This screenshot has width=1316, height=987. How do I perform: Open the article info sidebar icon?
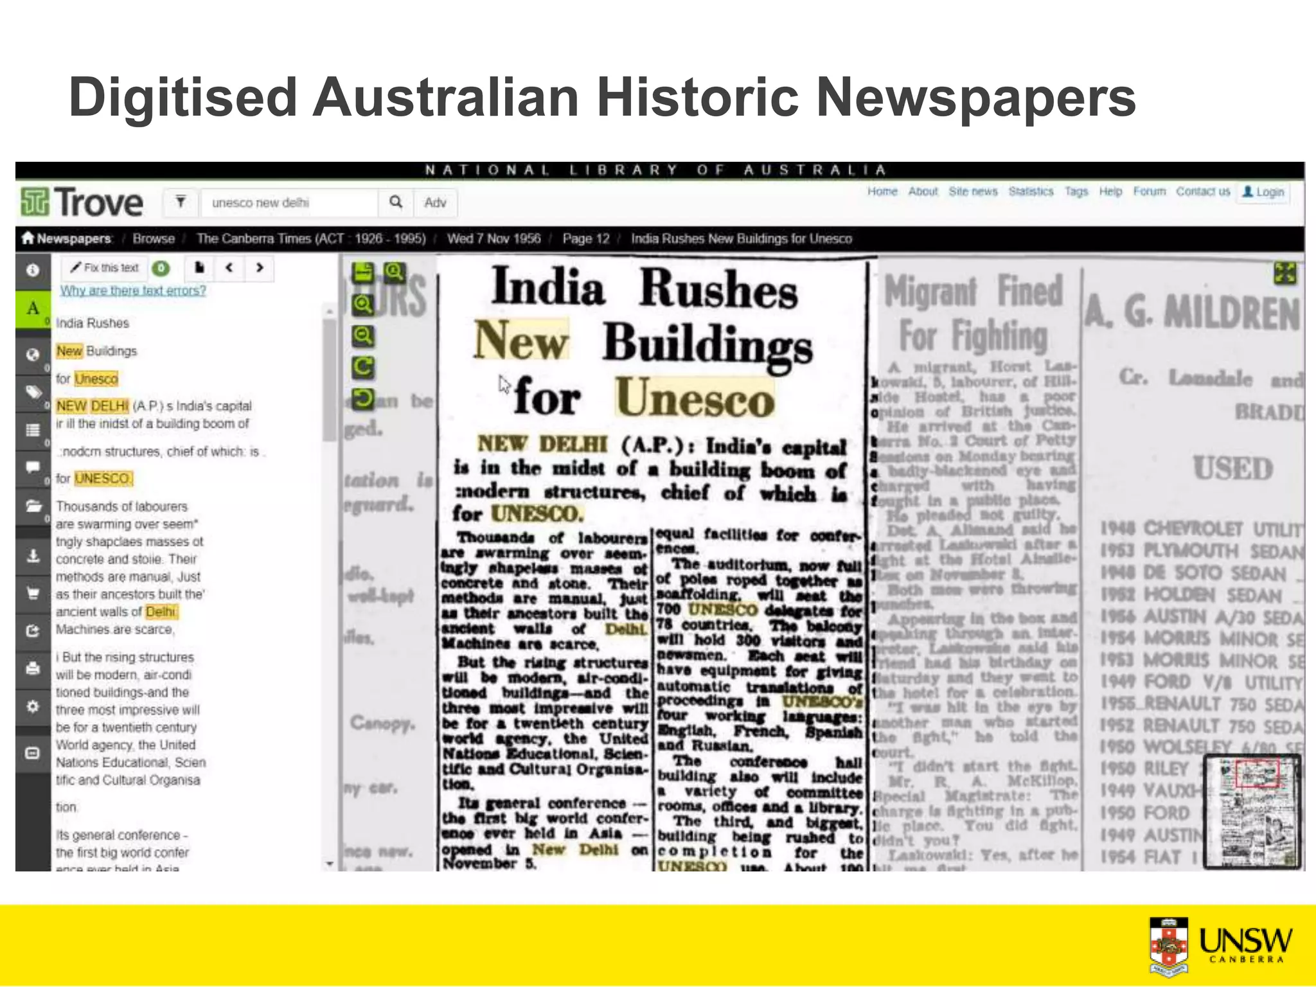click(x=33, y=271)
